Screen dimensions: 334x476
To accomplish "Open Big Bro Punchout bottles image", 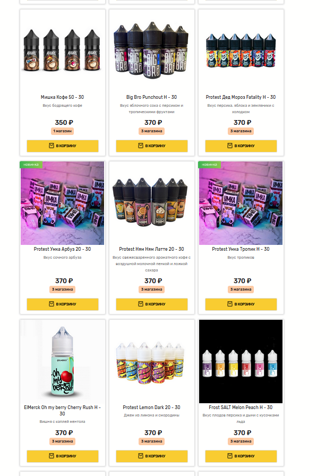I will pyautogui.click(x=151, y=50).
